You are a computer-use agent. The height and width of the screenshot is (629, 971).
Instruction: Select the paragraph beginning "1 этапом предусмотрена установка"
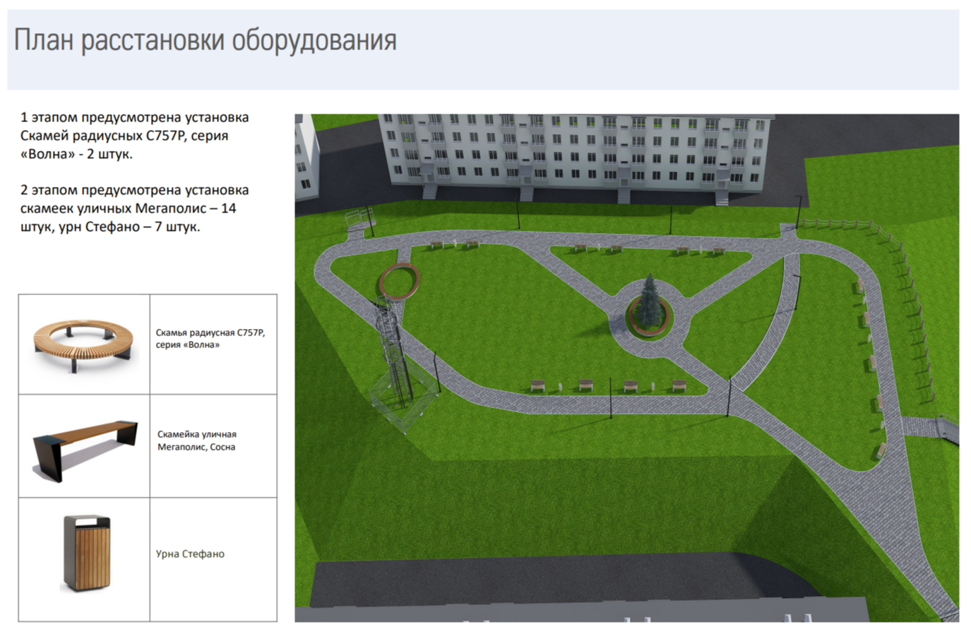pyautogui.click(x=135, y=136)
